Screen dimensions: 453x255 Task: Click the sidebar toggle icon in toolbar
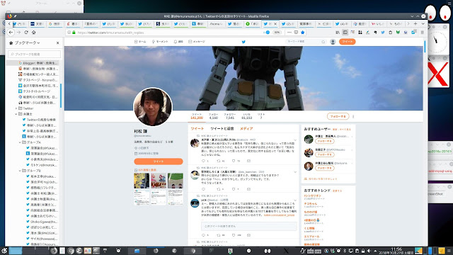click(x=345, y=33)
